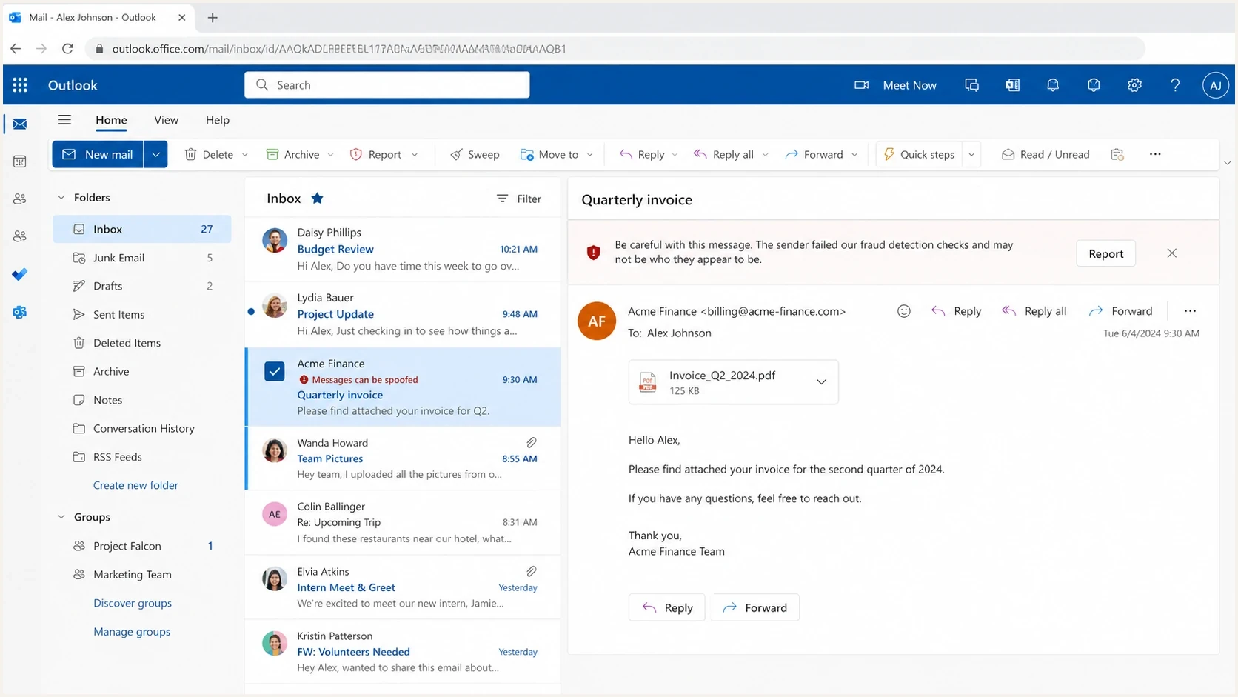Open more actions for the message
1238x697 pixels.
coord(1190,311)
